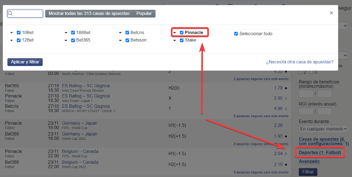
Task: Toggle the 188Bet checkbox
Action: click(x=73, y=32)
